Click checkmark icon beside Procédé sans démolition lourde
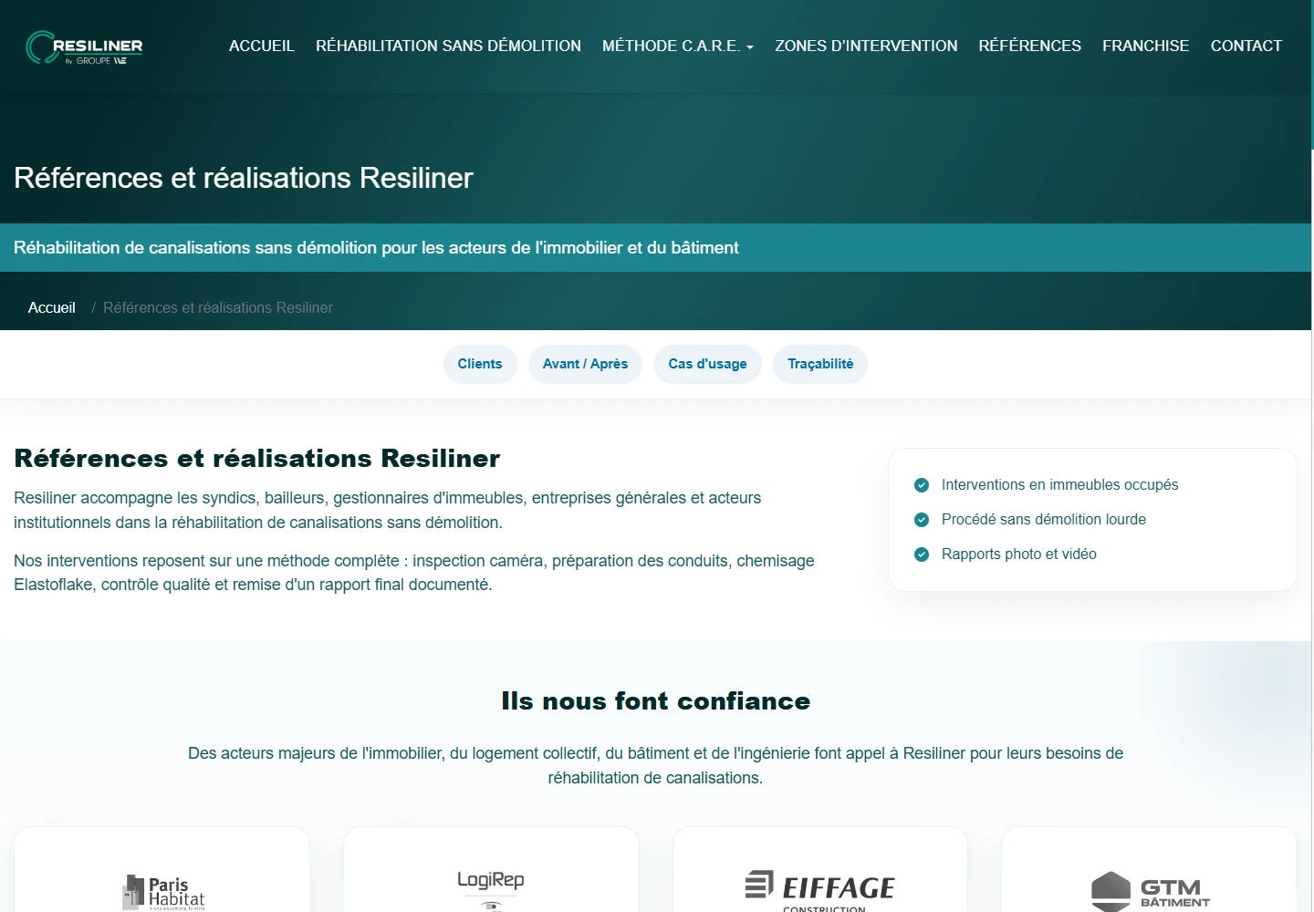This screenshot has height=912, width=1314. click(x=922, y=520)
